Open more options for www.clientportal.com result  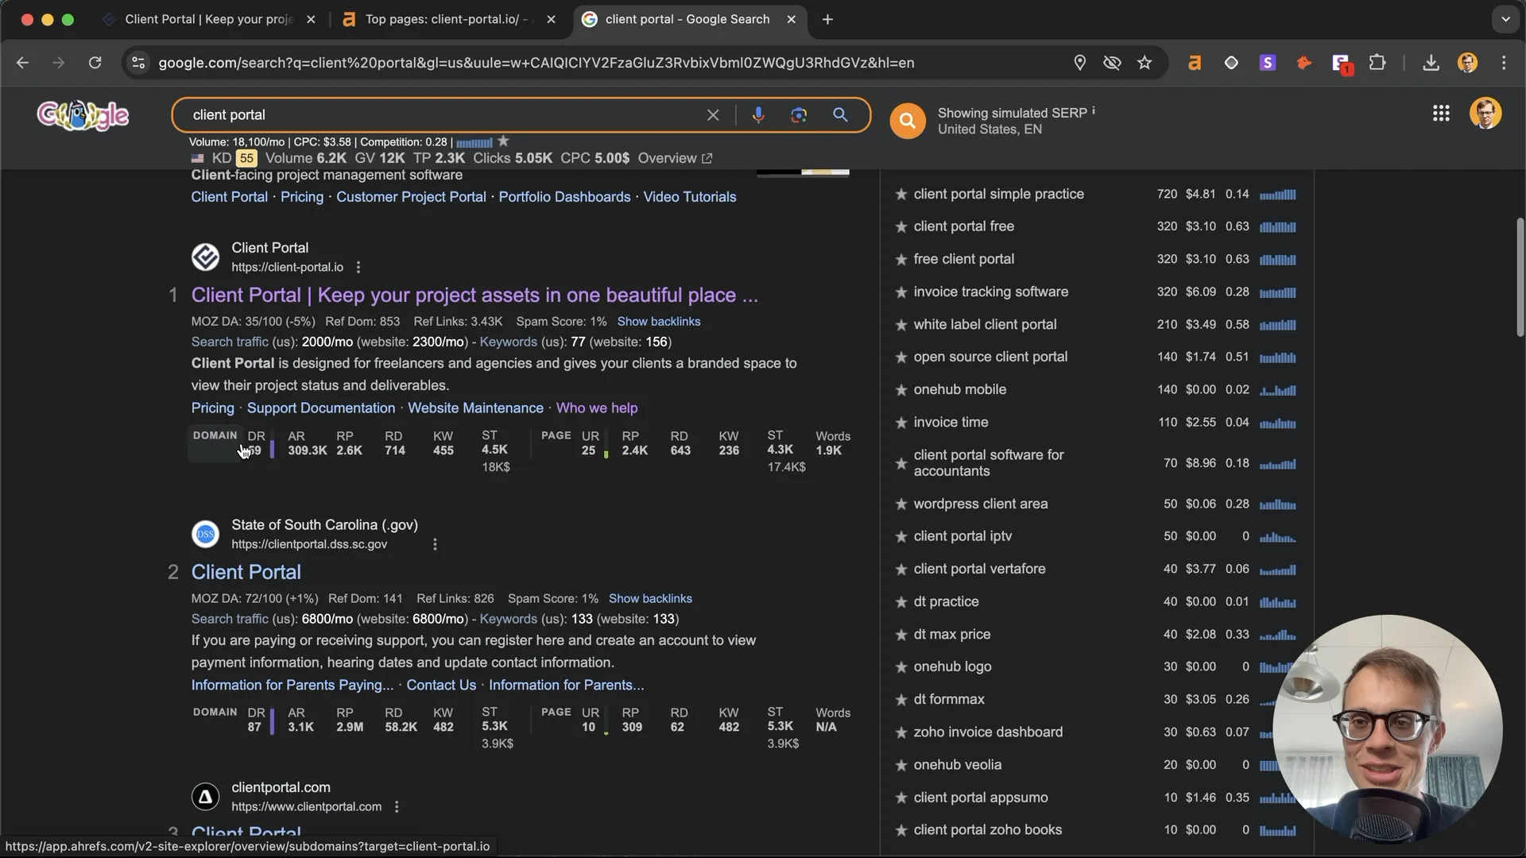tap(397, 807)
